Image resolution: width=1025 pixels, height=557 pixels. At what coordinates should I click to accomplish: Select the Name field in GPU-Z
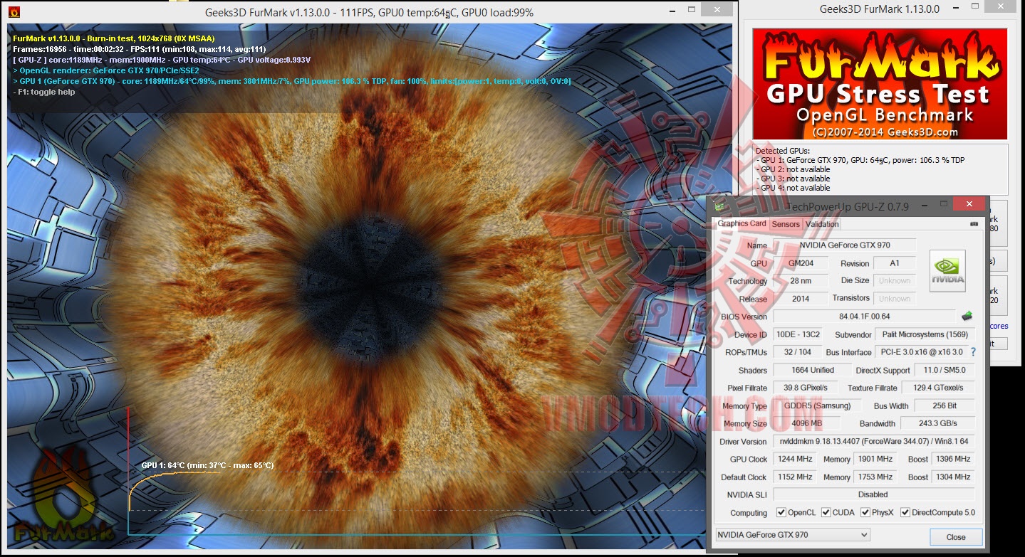(844, 245)
